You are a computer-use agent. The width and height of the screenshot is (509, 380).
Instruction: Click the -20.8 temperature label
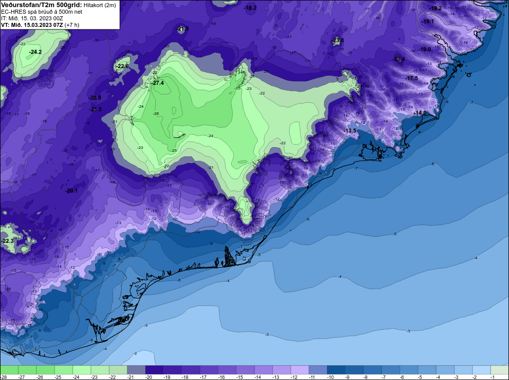95,98
